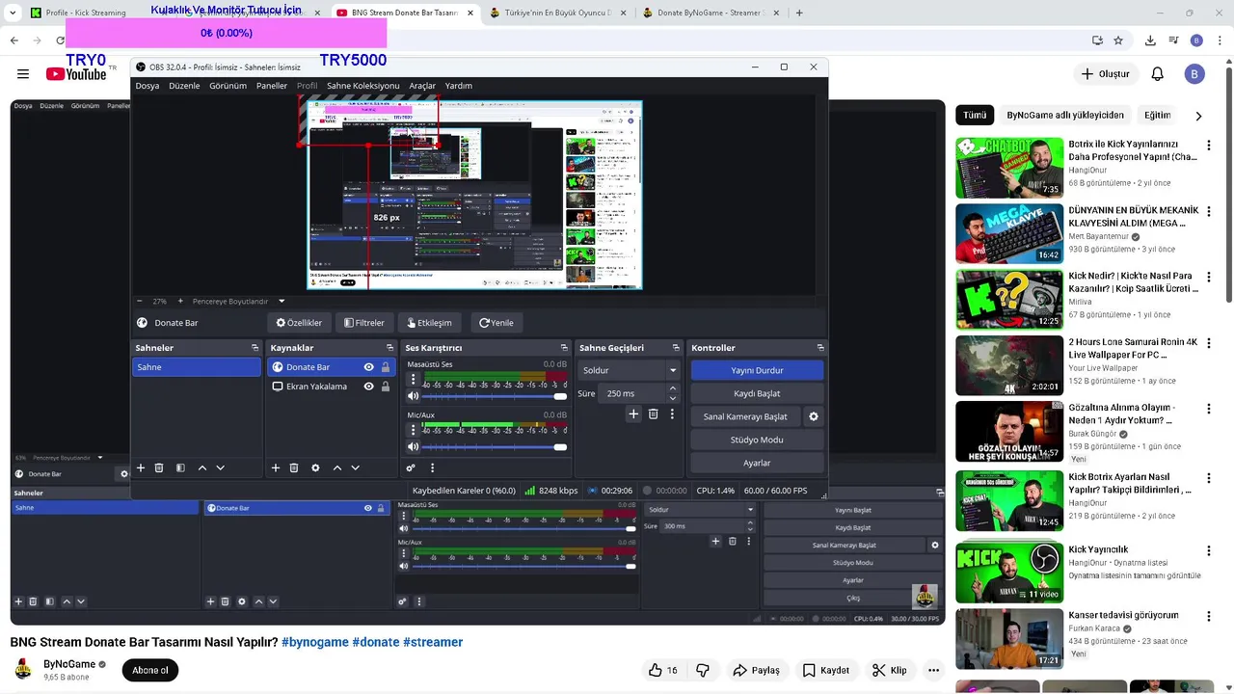Undock the Sahneler panel

[255, 348]
